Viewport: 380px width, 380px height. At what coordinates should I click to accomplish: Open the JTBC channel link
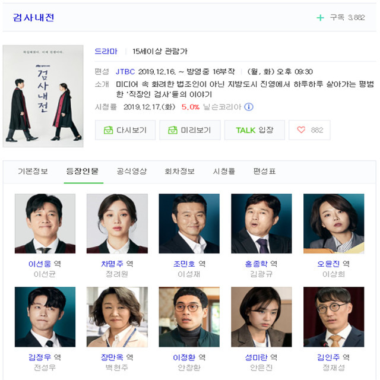[125, 72]
